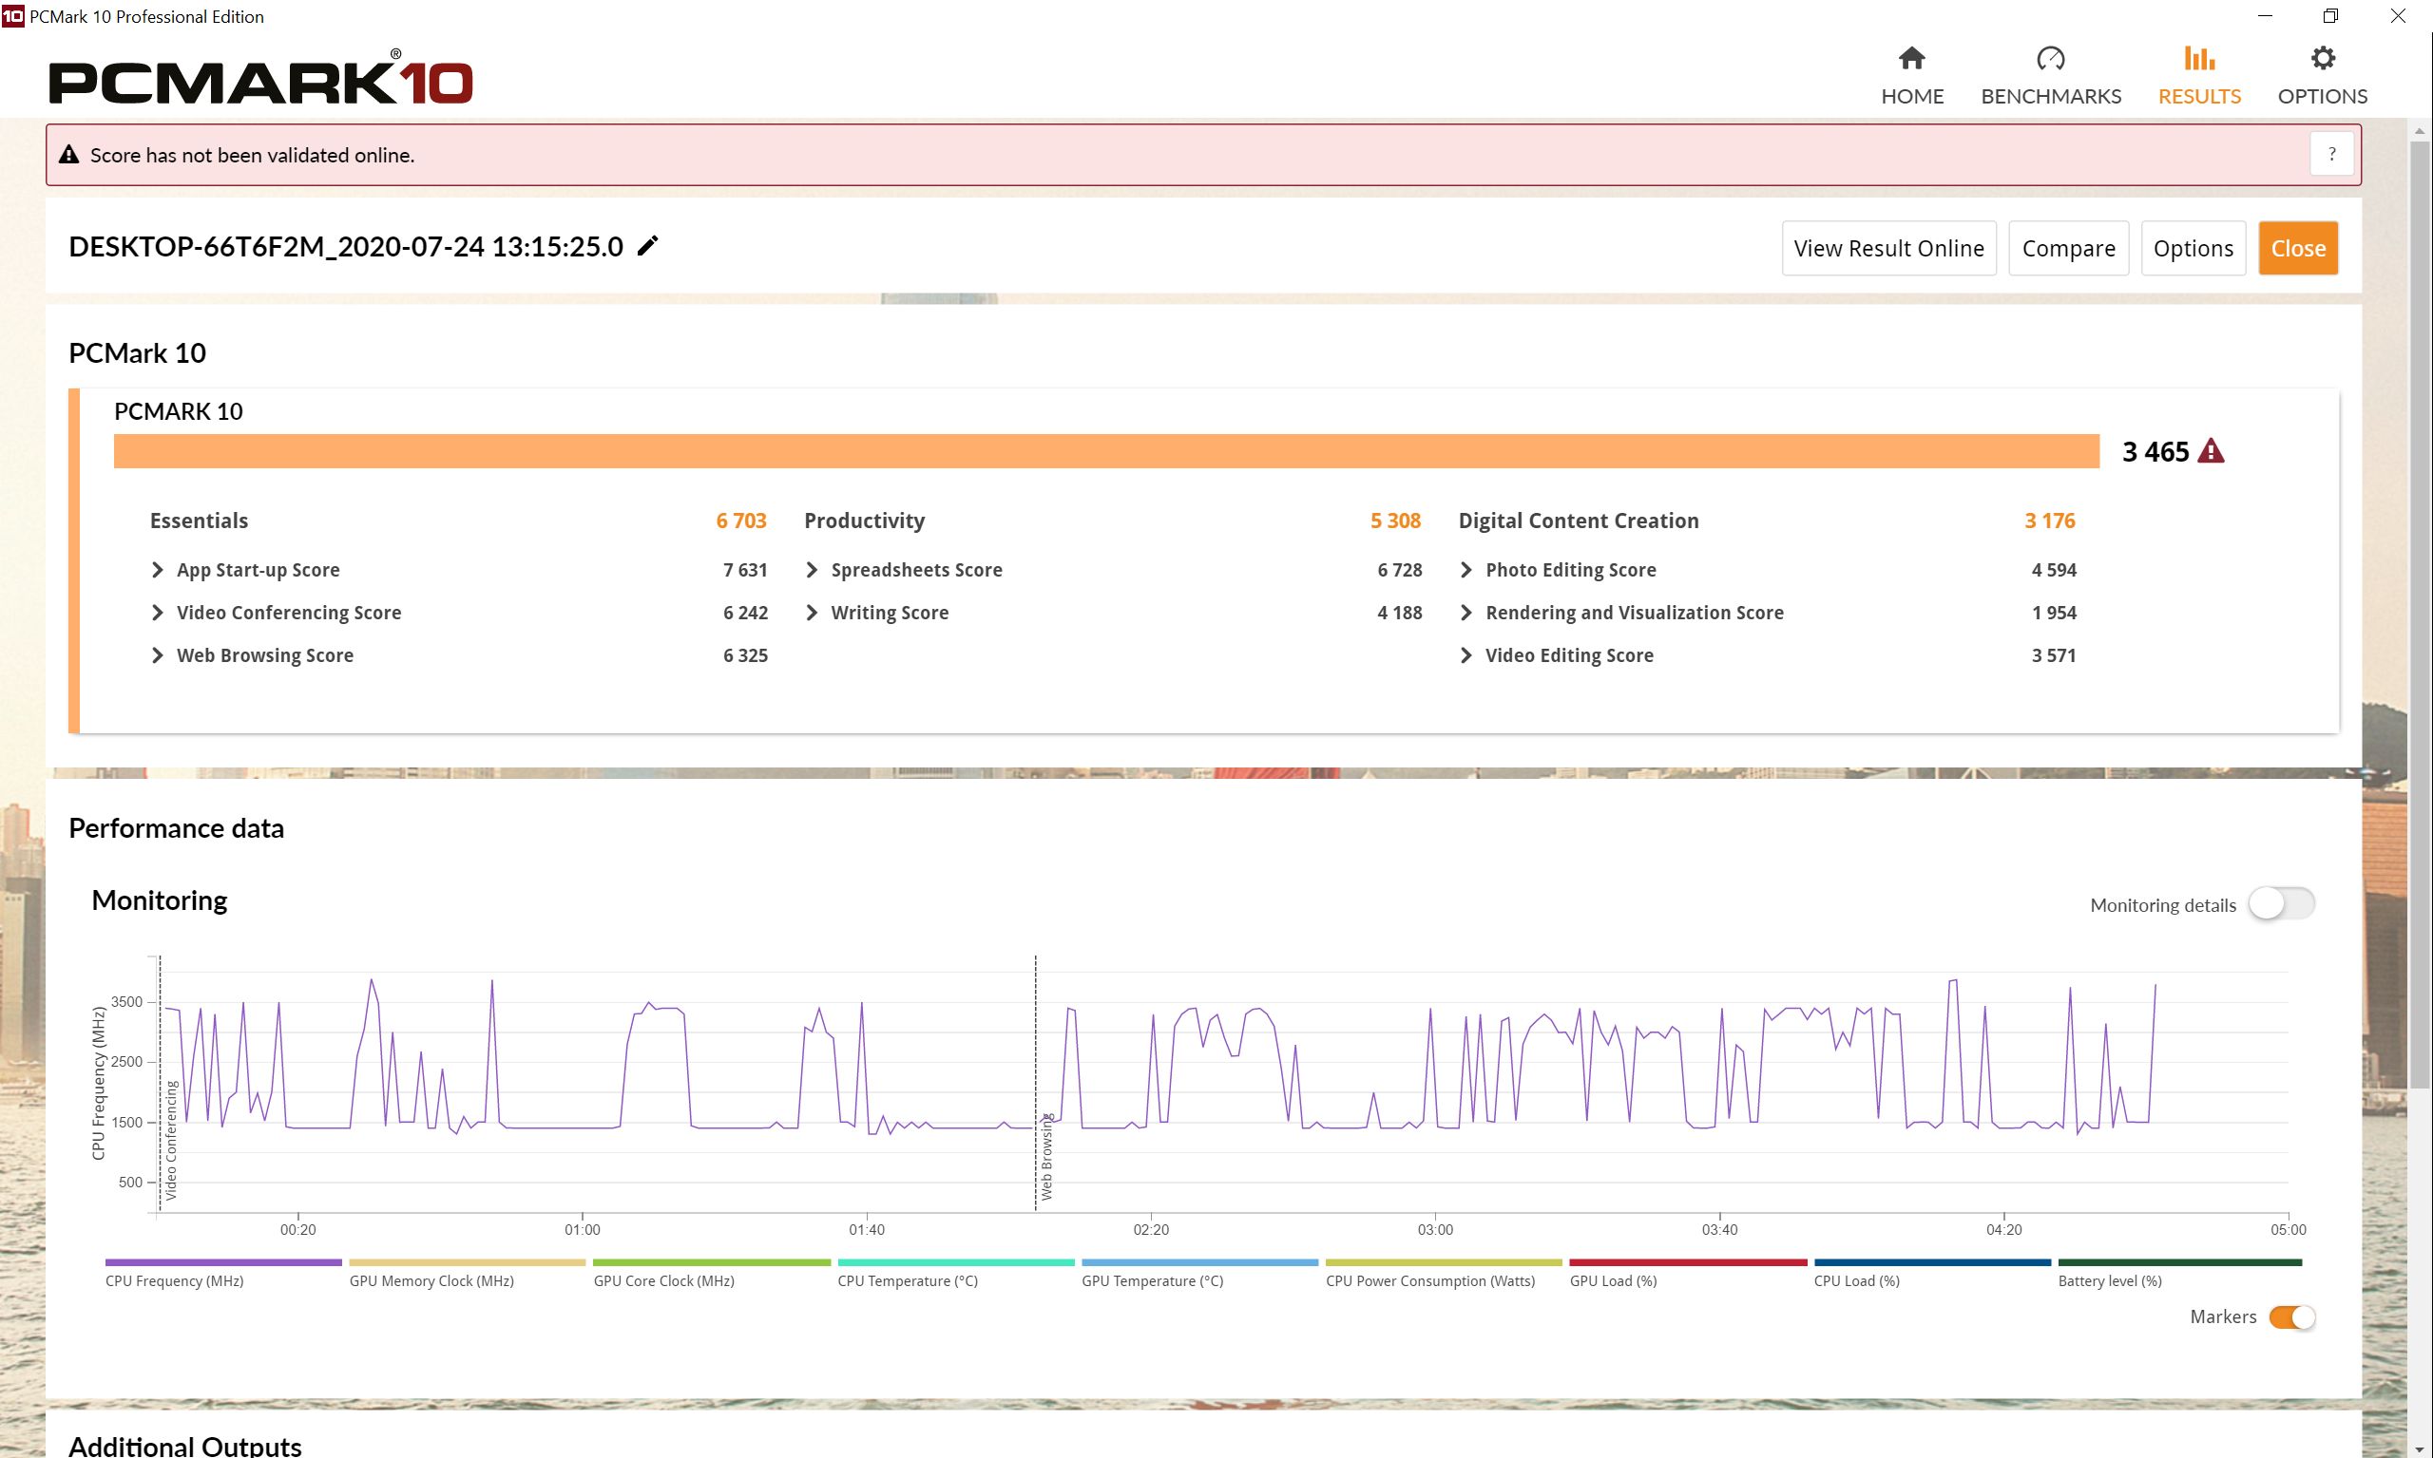Open Benchmarks via the gauge icon
The height and width of the screenshot is (1458, 2433).
(2050, 58)
